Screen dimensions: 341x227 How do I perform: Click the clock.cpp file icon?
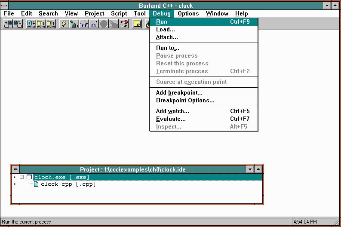[36, 184]
